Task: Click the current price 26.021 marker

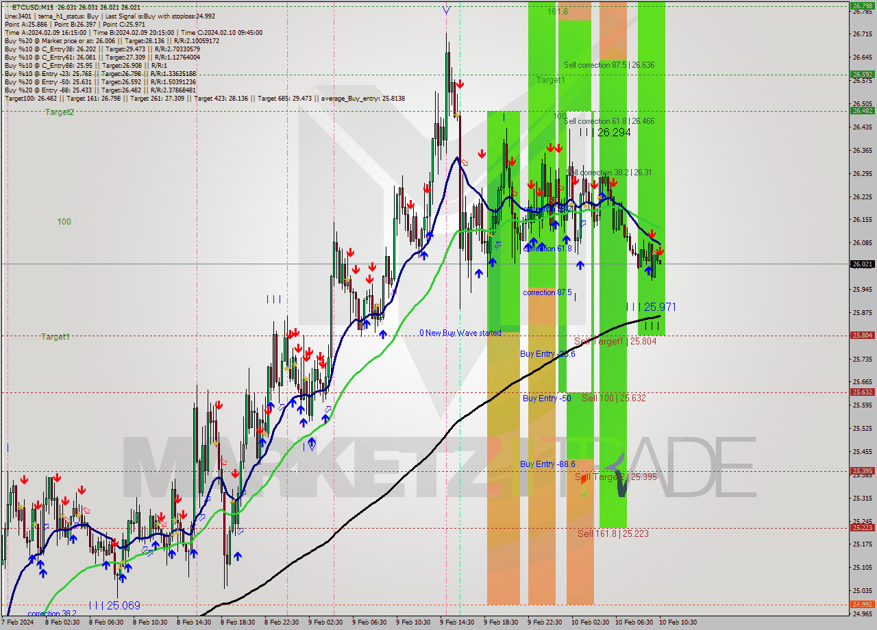Action: pos(861,264)
